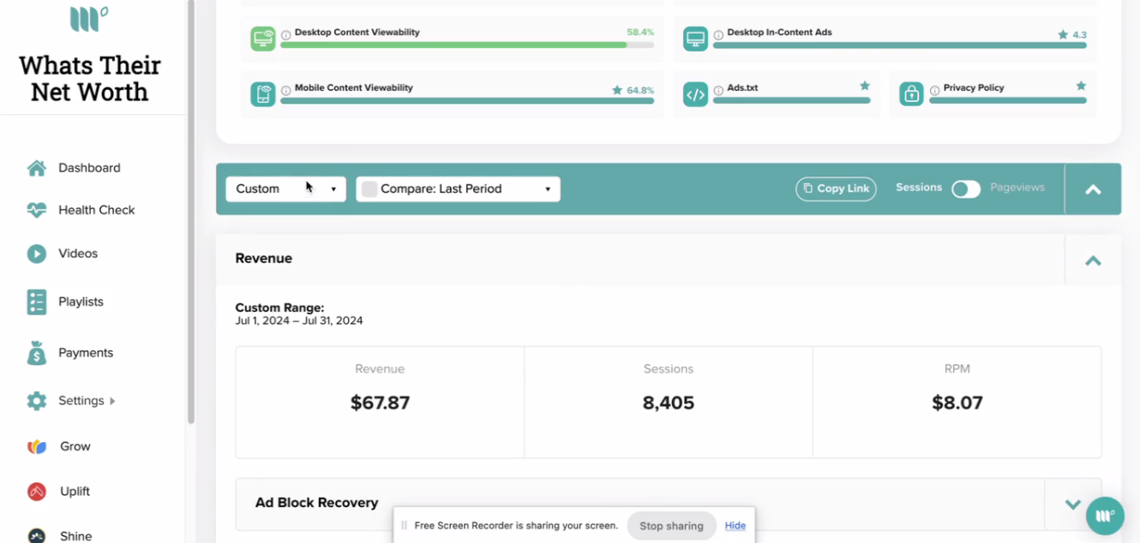Open Health Check menu item
The image size is (1140, 543).
coord(97,210)
